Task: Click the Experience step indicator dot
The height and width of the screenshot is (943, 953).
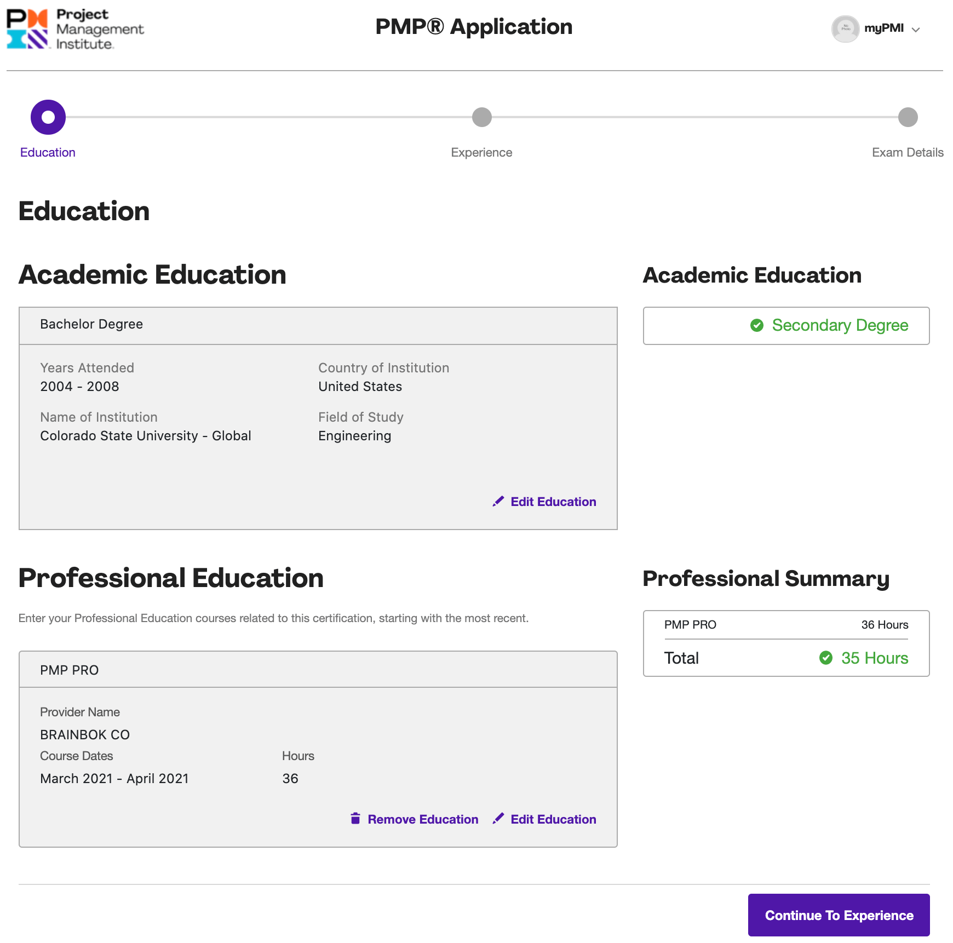Action: (x=481, y=117)
